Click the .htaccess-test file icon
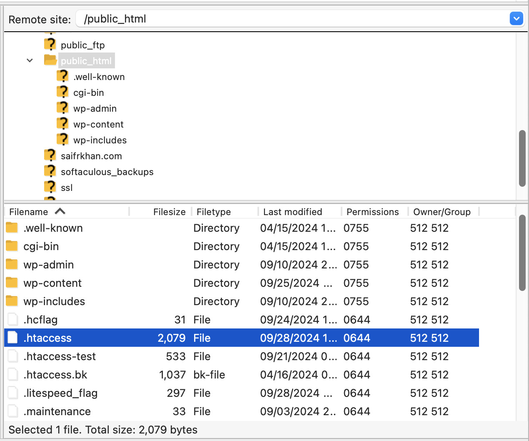This screenshot has width=529, height=441. click(x=13, y=356)
